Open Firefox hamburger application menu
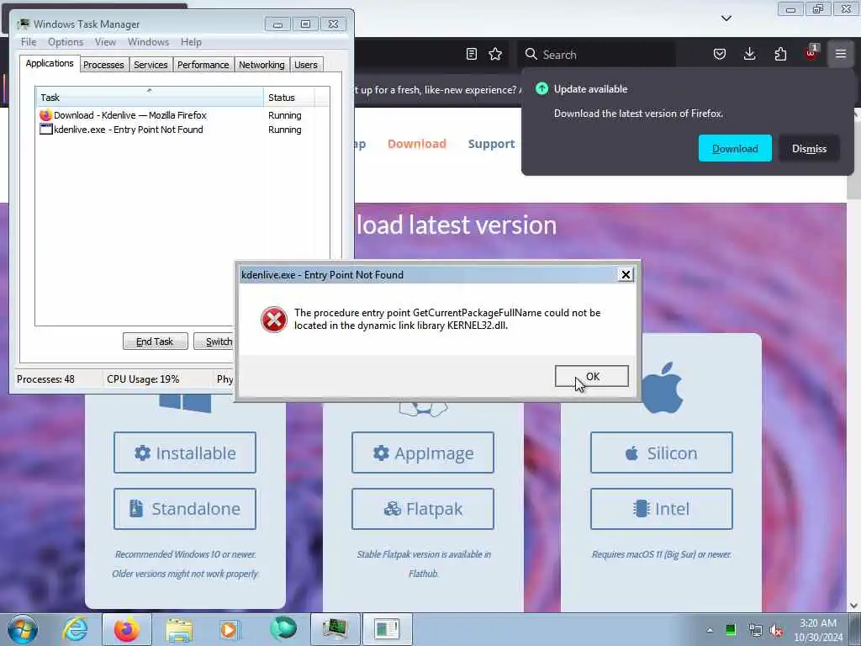Image resolution: width=861 pixels, height=646 pixels. pyautogui.click(x=841, y=54)
